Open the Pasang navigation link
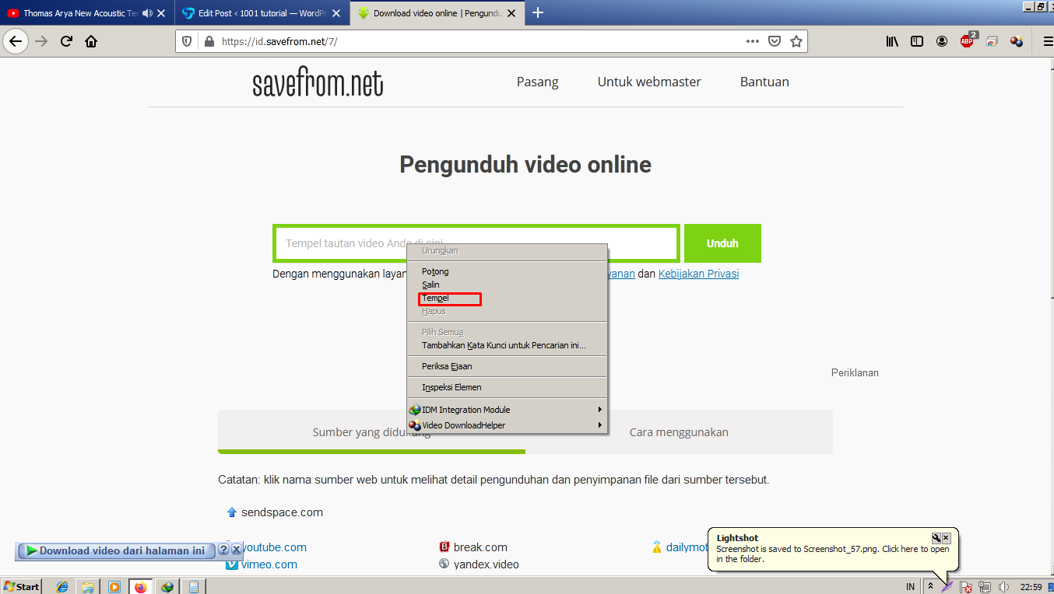Viewport: 1054px width, 594px height. [x=538, y=82]
